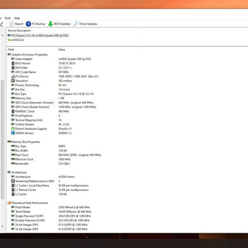This screenshot has height=248, width=248.
Task: Click the Report toolbar button
Action: coord(16,24)
